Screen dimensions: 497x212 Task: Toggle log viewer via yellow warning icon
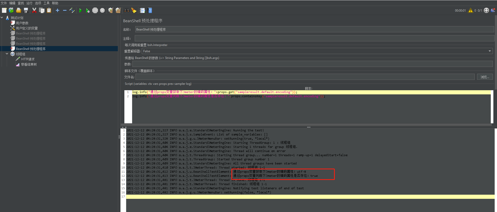471,10
